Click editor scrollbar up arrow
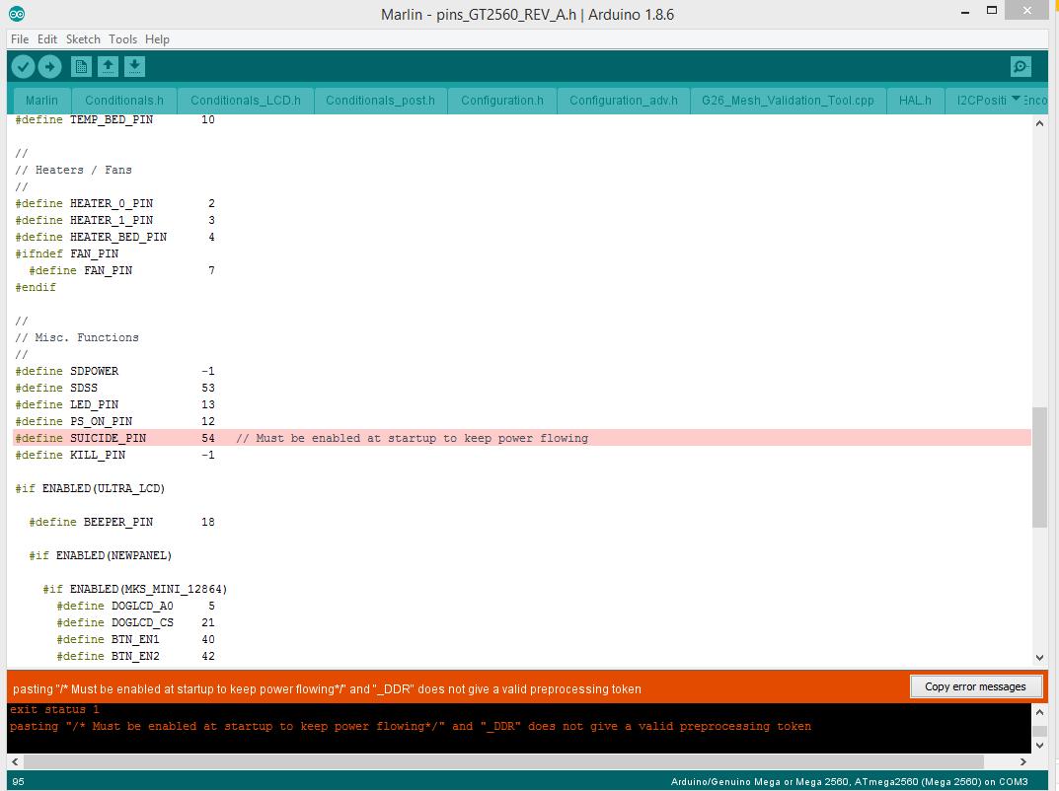Screen dimensions: 1059x791 (x=1039, y=123)
